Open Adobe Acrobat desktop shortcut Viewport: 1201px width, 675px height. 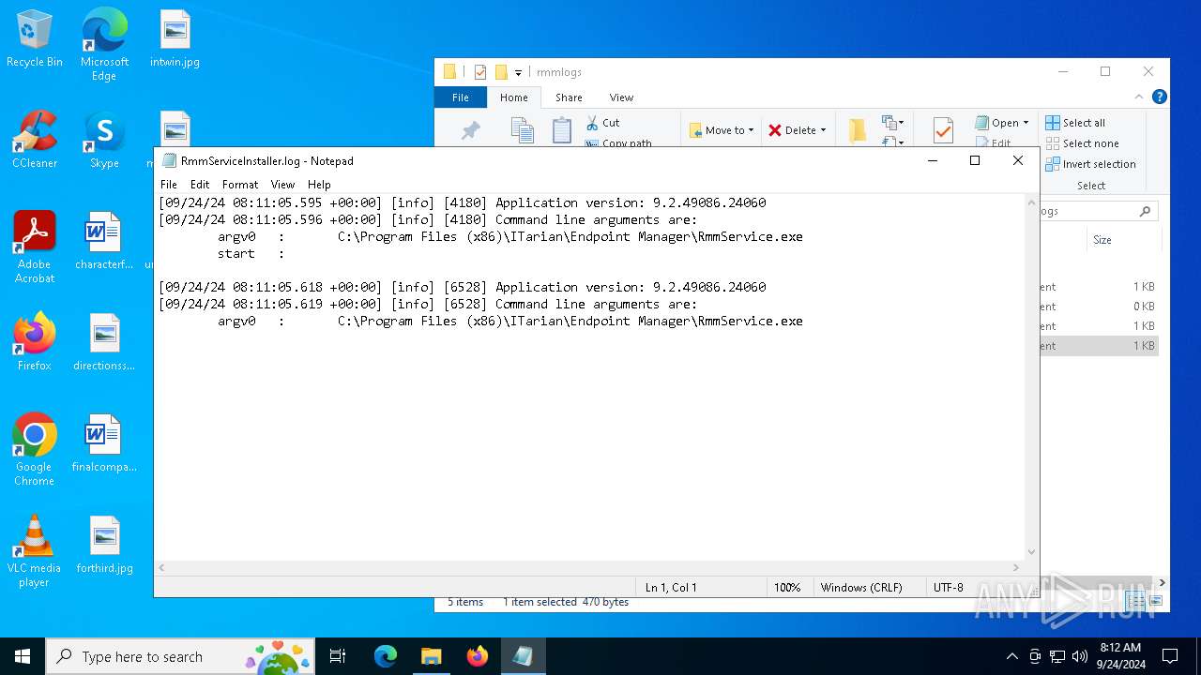click(35, 247)
